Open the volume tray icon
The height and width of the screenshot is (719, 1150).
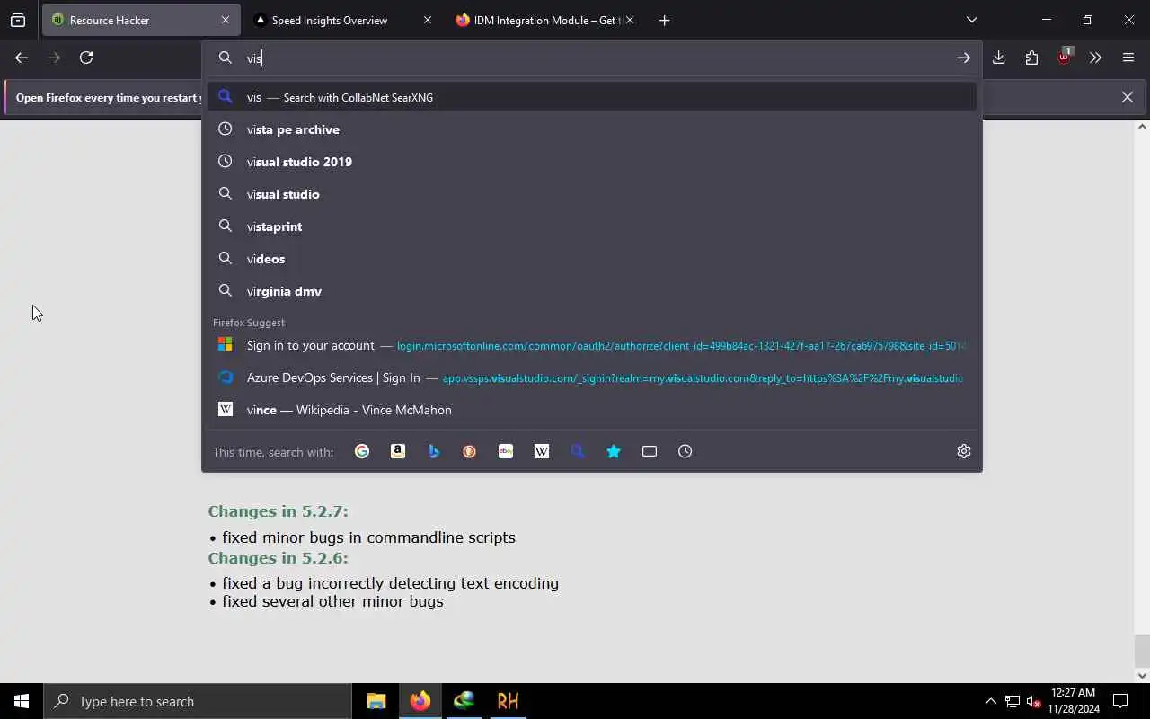tap(1034, 701)
